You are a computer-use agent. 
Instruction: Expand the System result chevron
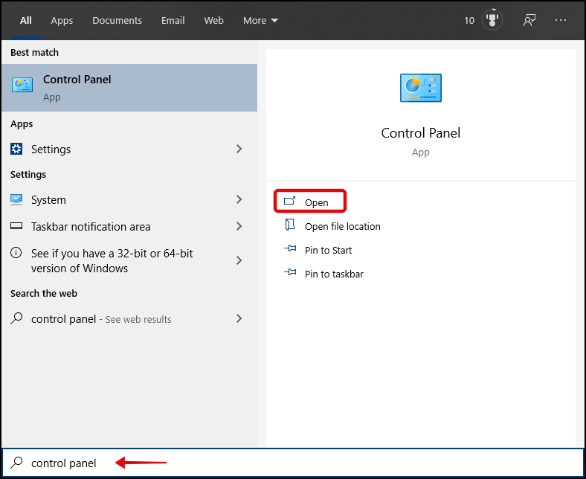coord(239,199)
